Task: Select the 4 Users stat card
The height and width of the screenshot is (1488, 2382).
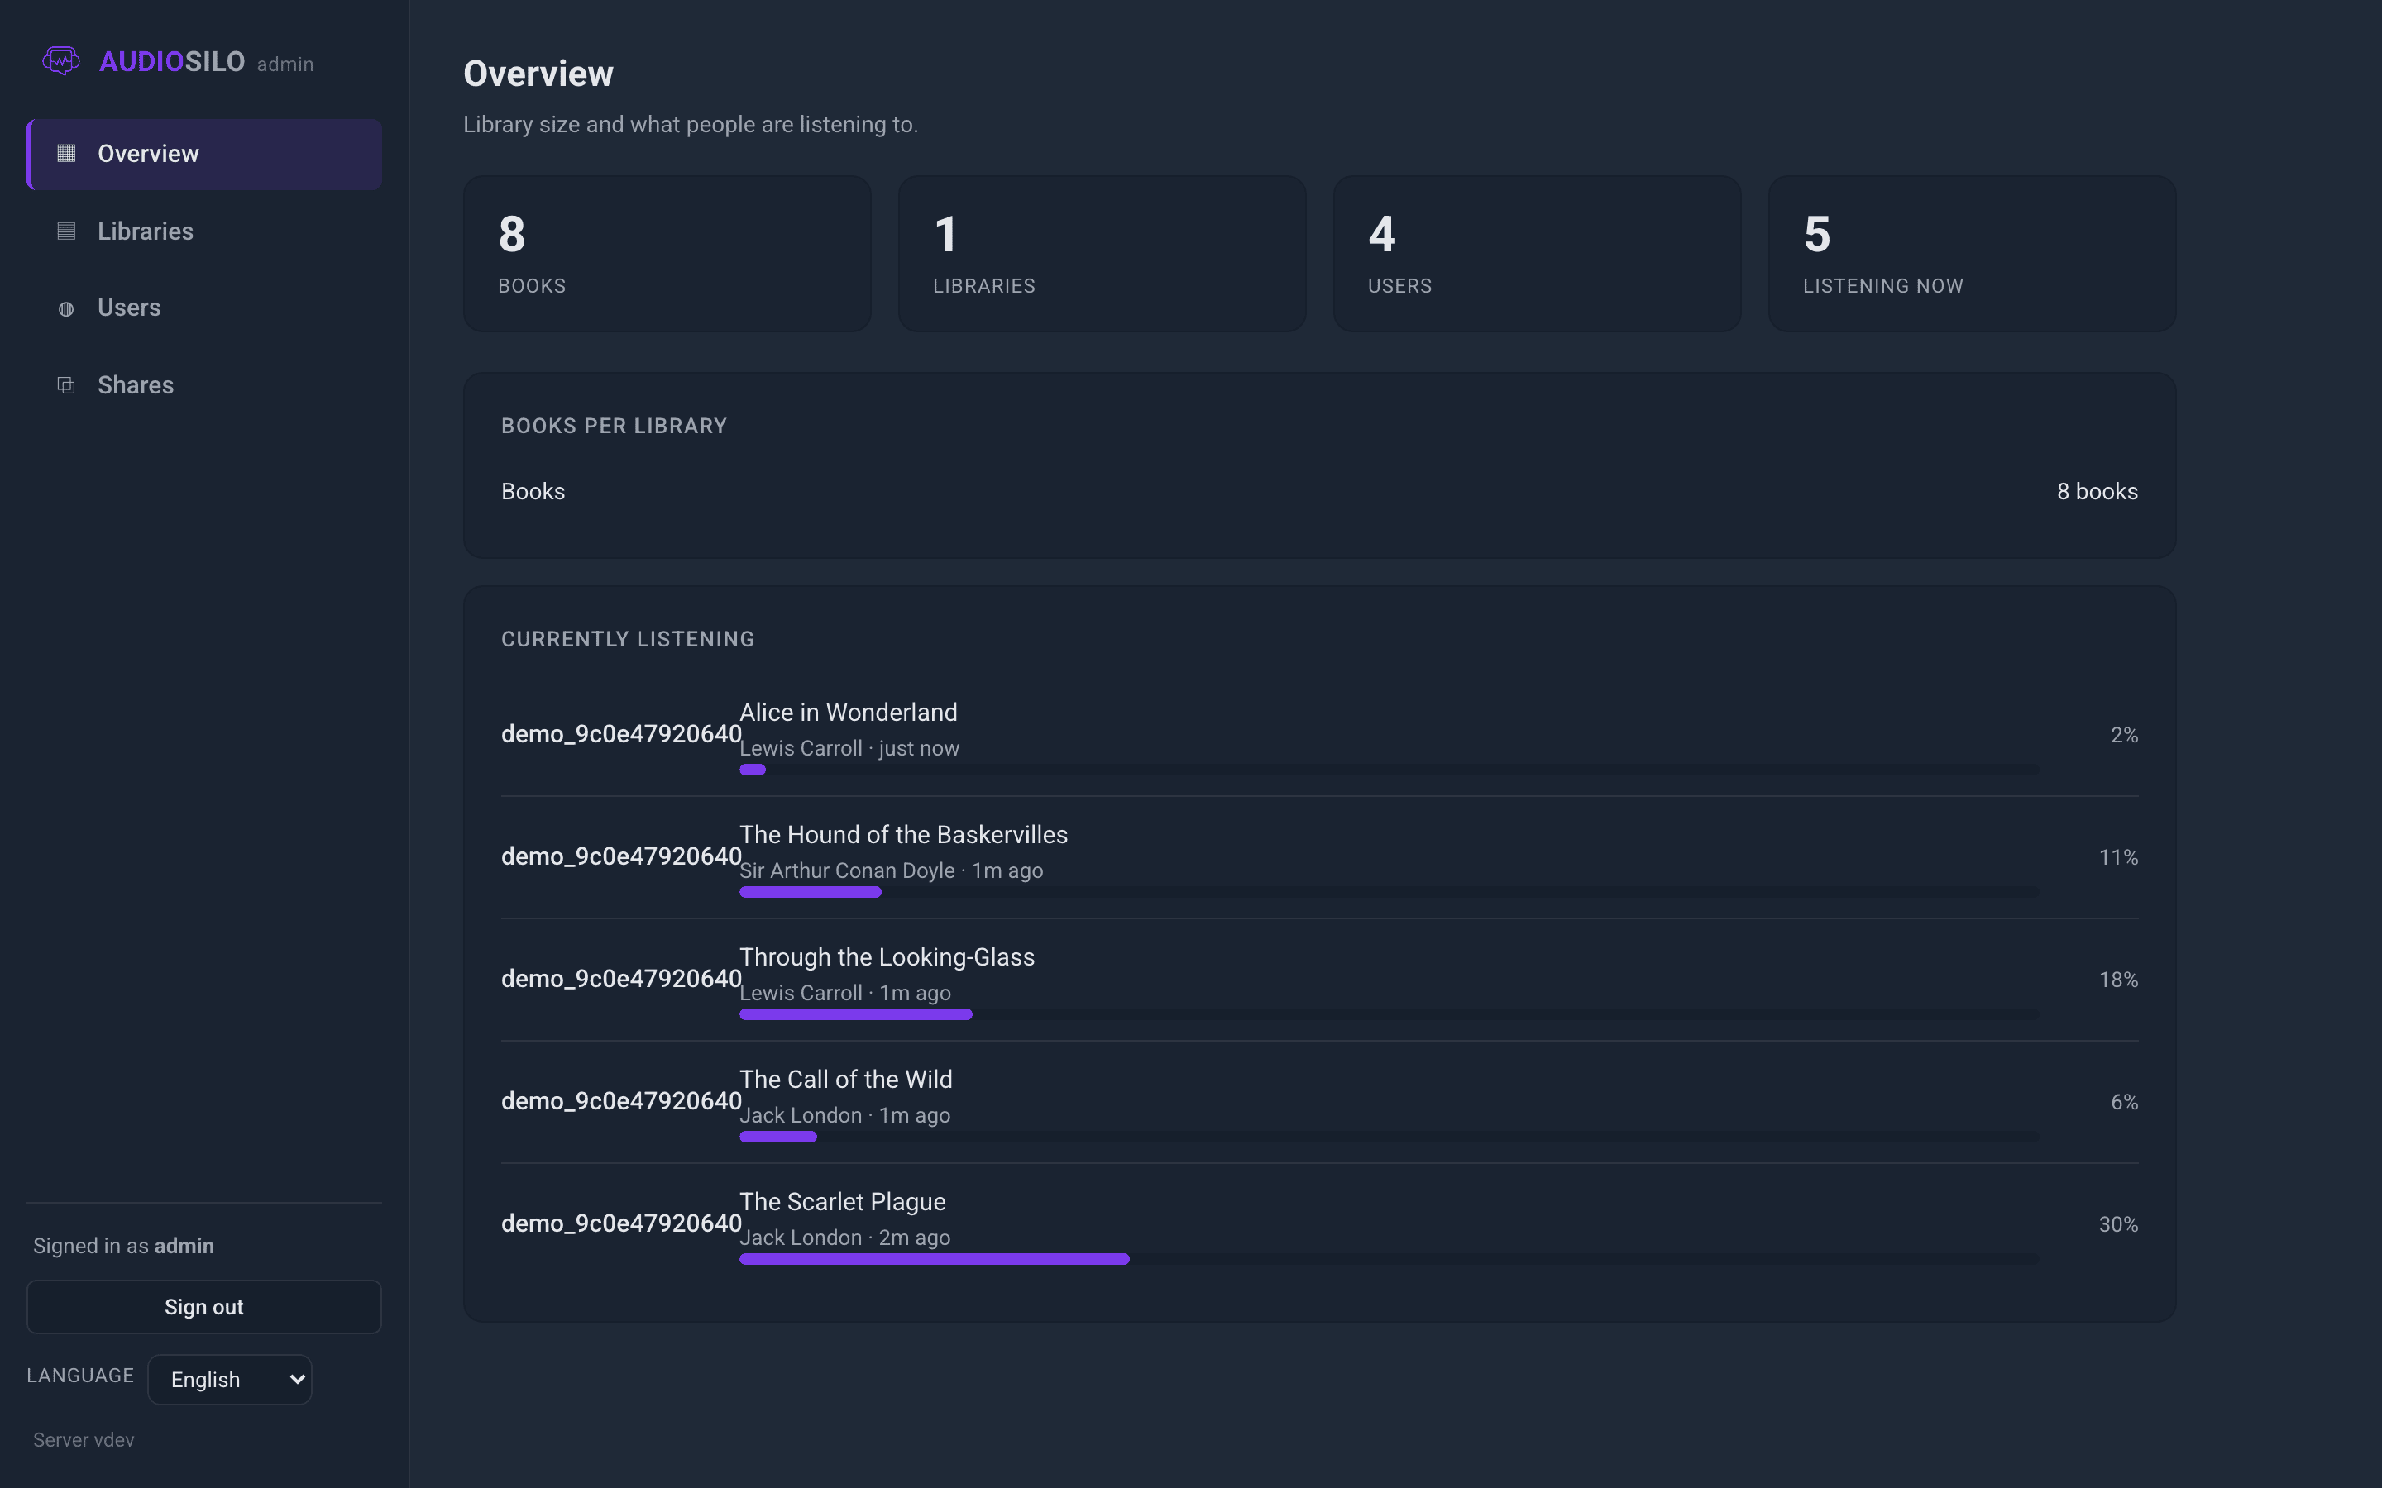Action: [1538, 254]
